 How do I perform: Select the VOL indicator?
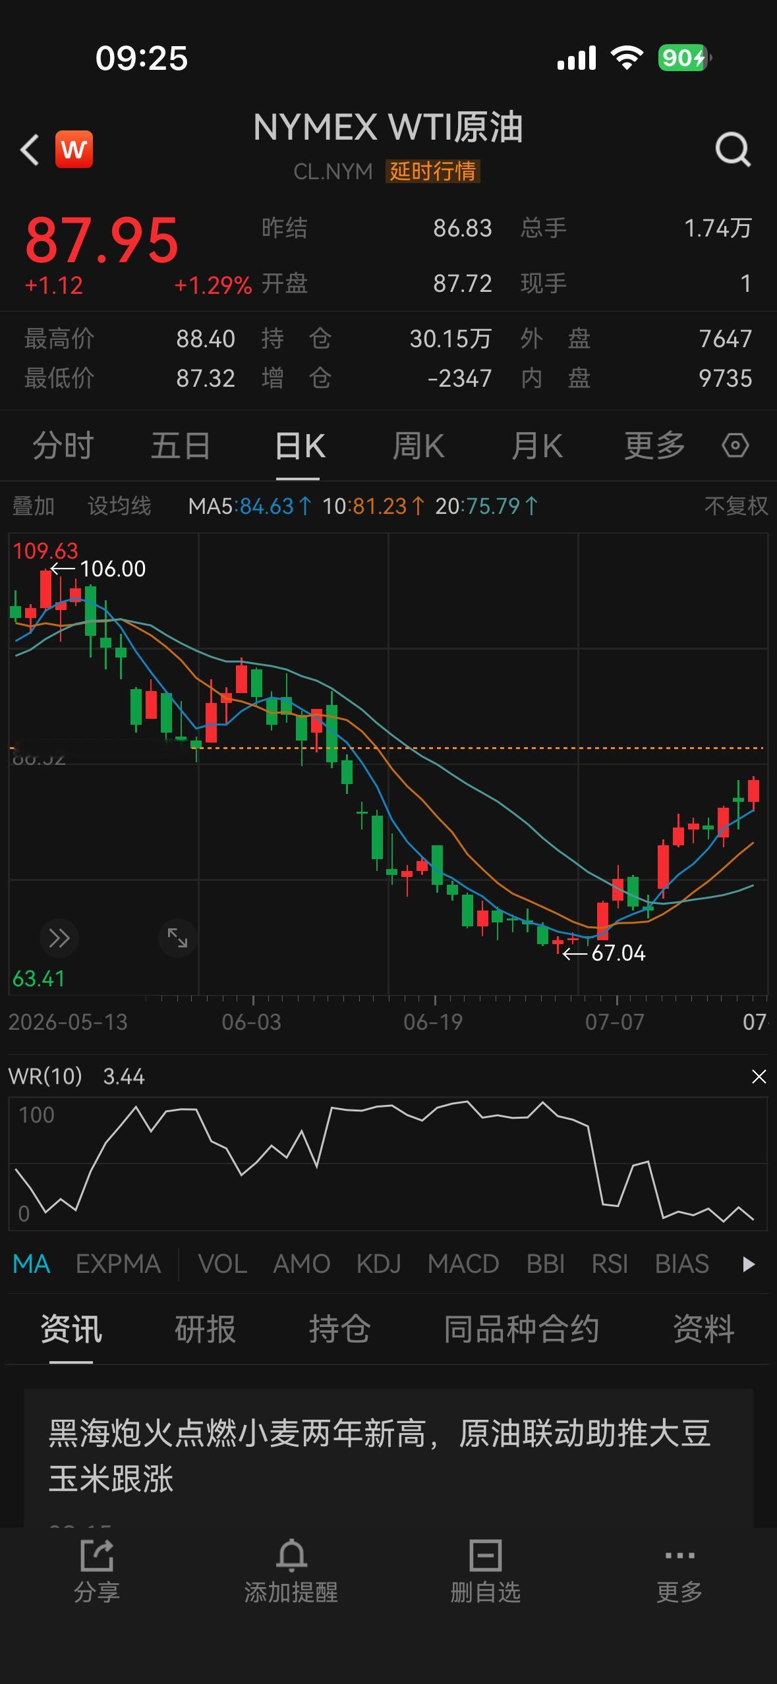pyautogui.click(x=223, y=1264)
